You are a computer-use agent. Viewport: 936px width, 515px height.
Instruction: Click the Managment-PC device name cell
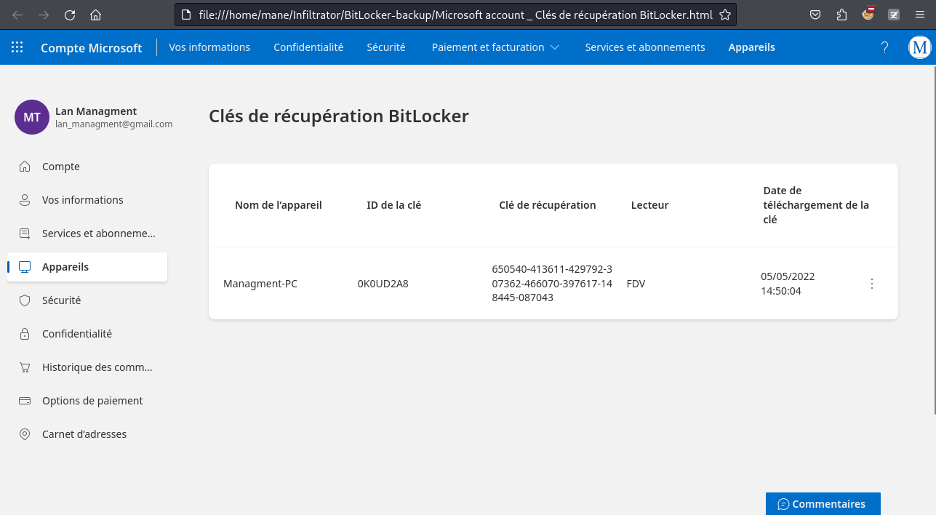pos(260,284)
